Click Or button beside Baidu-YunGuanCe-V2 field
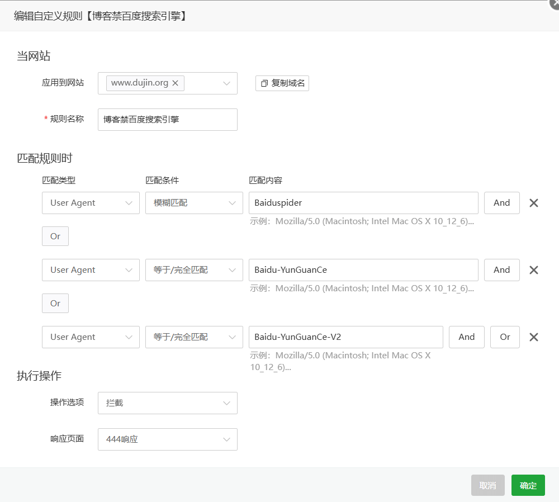 [505, 337]
